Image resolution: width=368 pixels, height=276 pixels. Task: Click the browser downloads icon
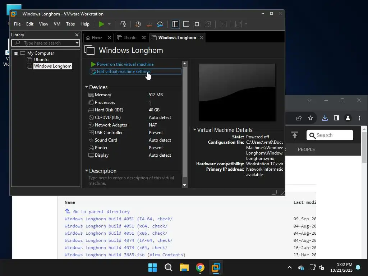coord(325,118)
